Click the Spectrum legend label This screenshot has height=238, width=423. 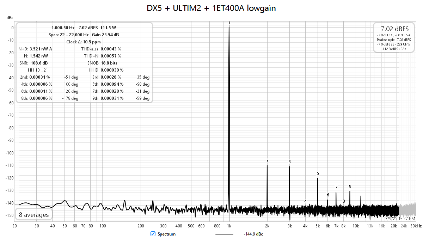tap(166, 234)
